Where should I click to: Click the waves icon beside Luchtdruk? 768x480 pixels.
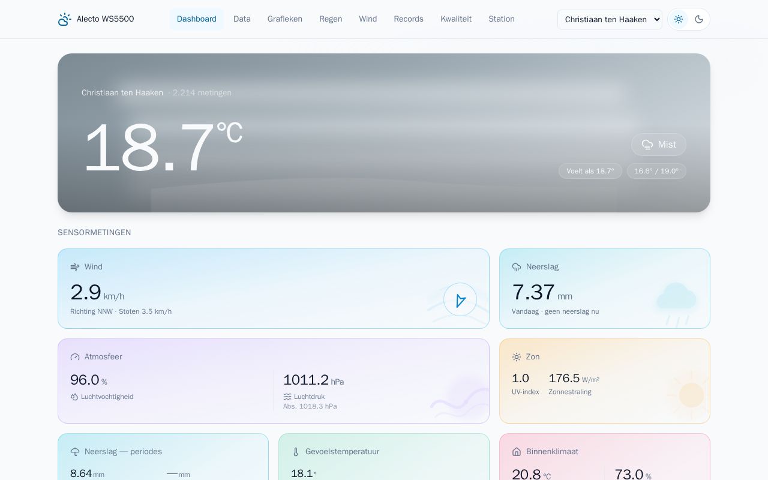[287, 397]
